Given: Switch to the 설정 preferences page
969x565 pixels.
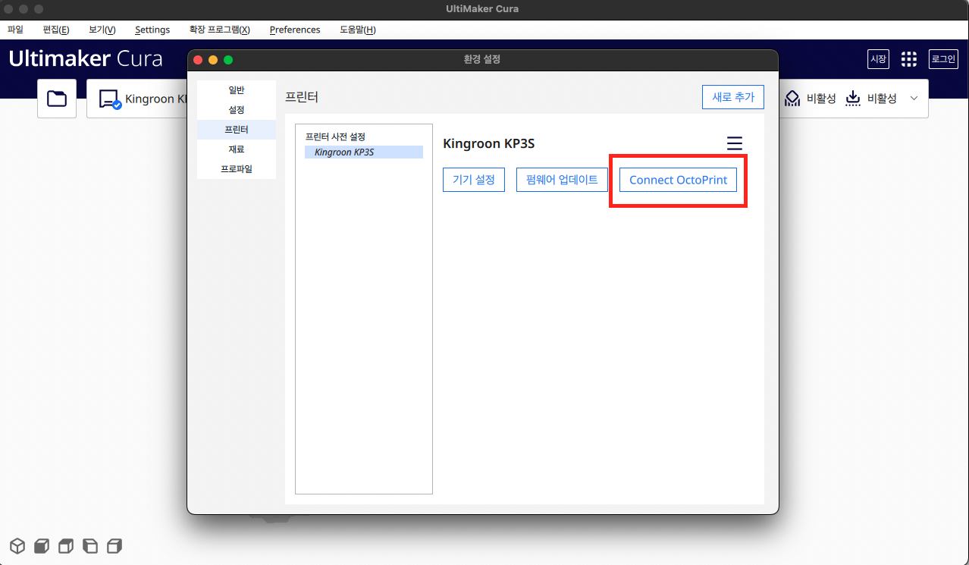Looking at the screenshot, I should (x=237, y=110).
